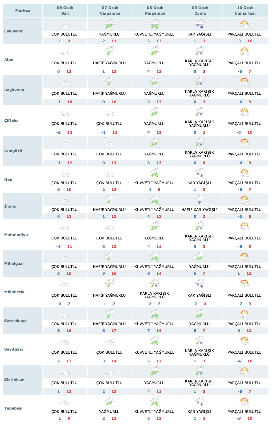Select the 10 Ocak Cumartesi column header
Viewport: 273px width, 427px height.
pyautogui.click(x=245, y=10)
